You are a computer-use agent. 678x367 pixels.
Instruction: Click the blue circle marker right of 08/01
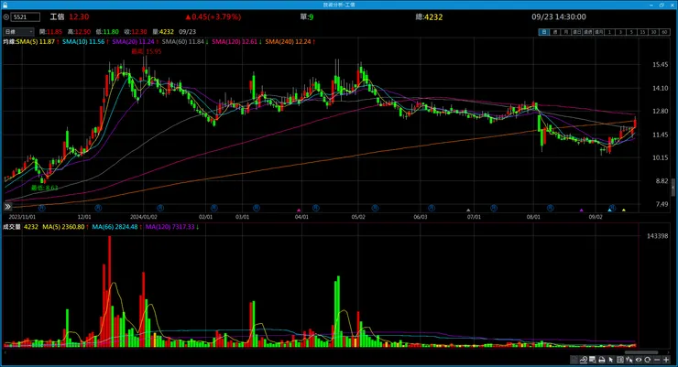tap(550, 208)
